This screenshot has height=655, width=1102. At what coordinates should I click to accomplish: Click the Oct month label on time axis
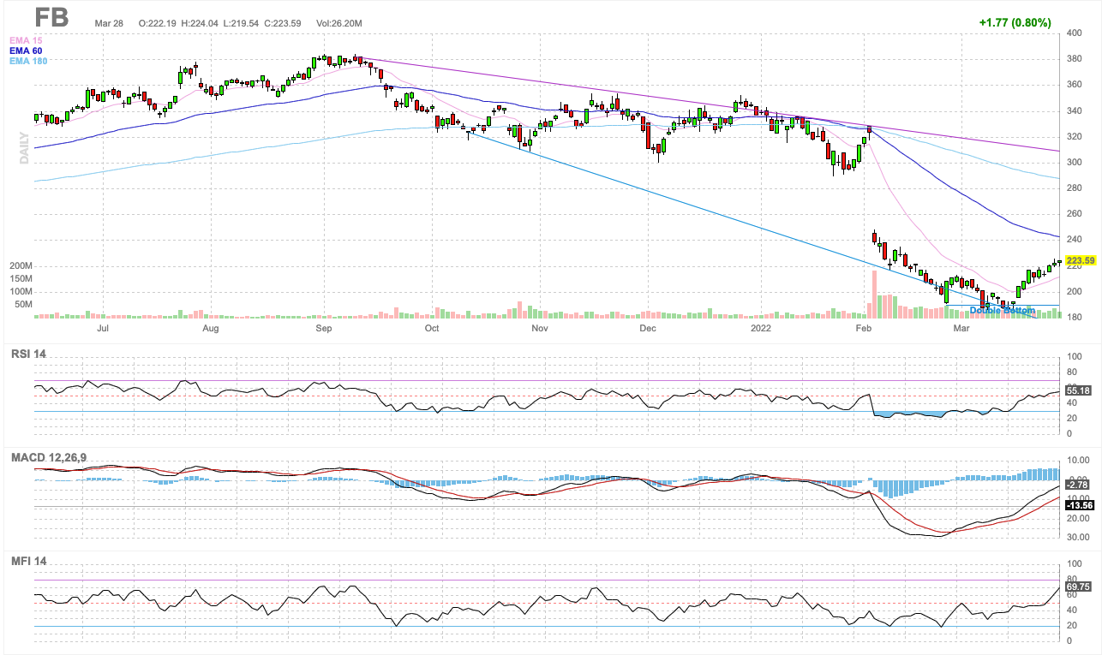(x=432, y=328)
